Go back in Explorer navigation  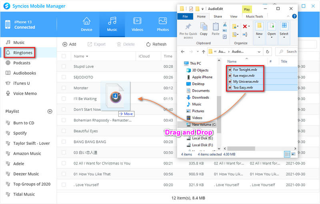[183, 52]
